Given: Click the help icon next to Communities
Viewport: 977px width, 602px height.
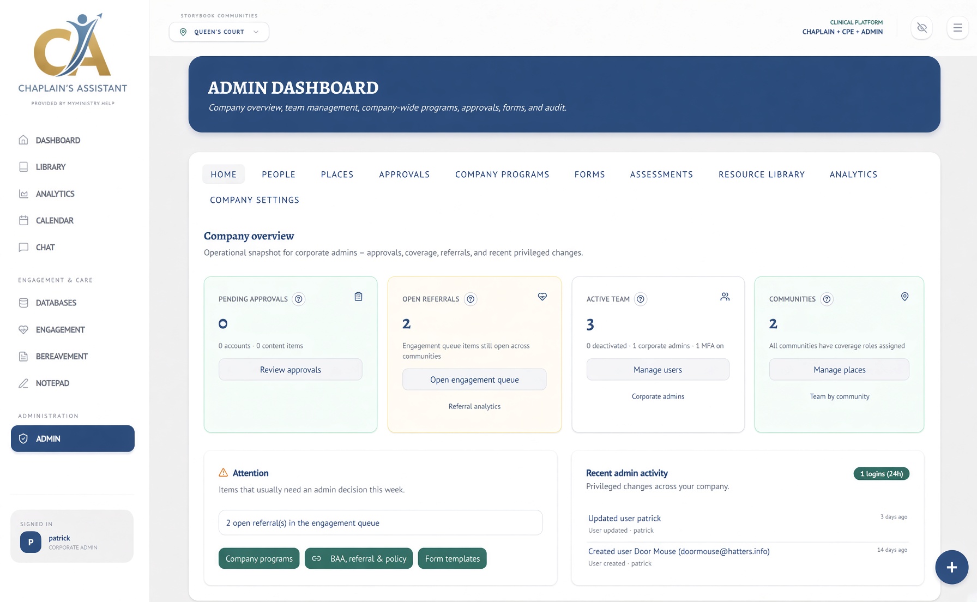Looking at the screenshot, I should (x=827, y=299).
